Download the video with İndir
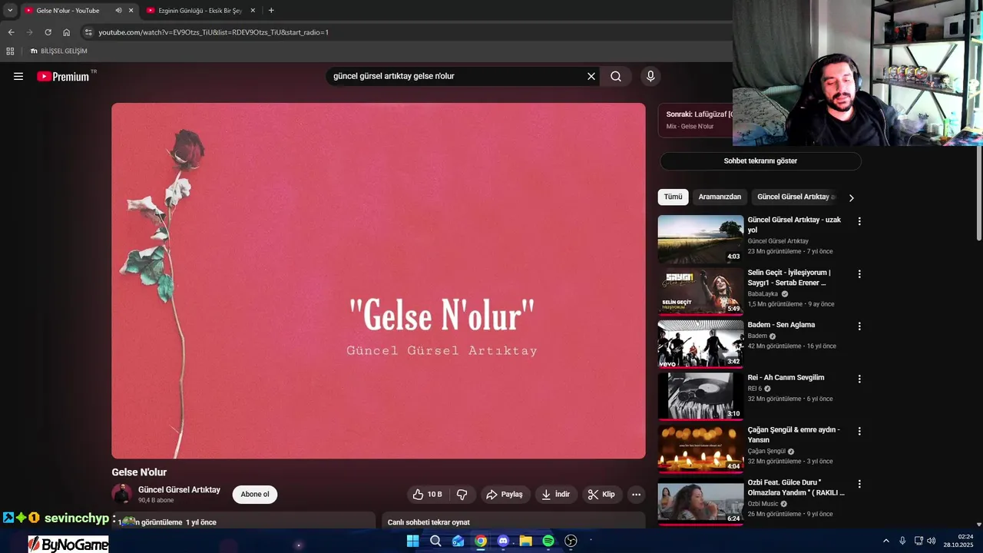This screenshot has width=983, height=553. click(x=556, y=495)
